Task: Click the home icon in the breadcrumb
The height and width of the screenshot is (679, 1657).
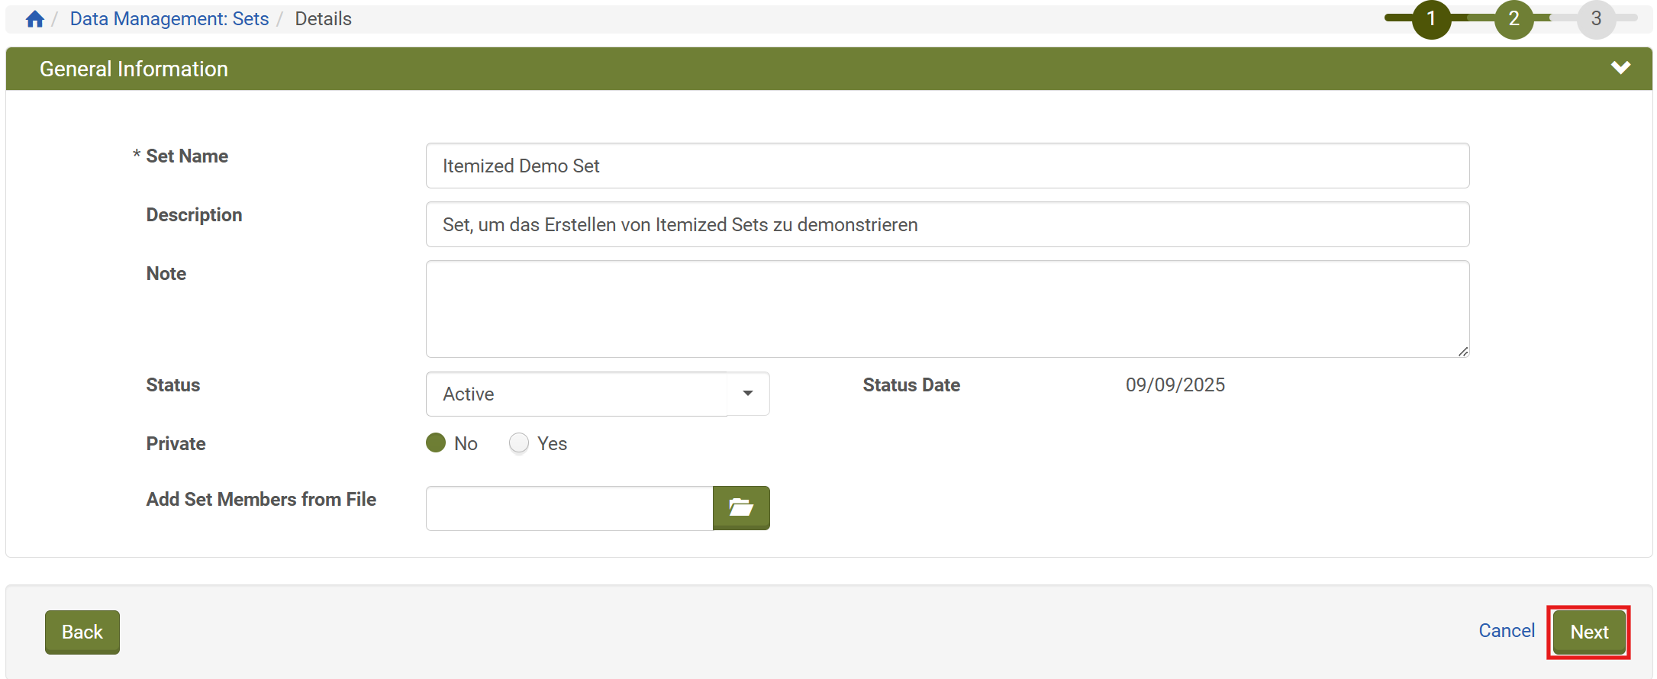Action: (x=34, y=18)
